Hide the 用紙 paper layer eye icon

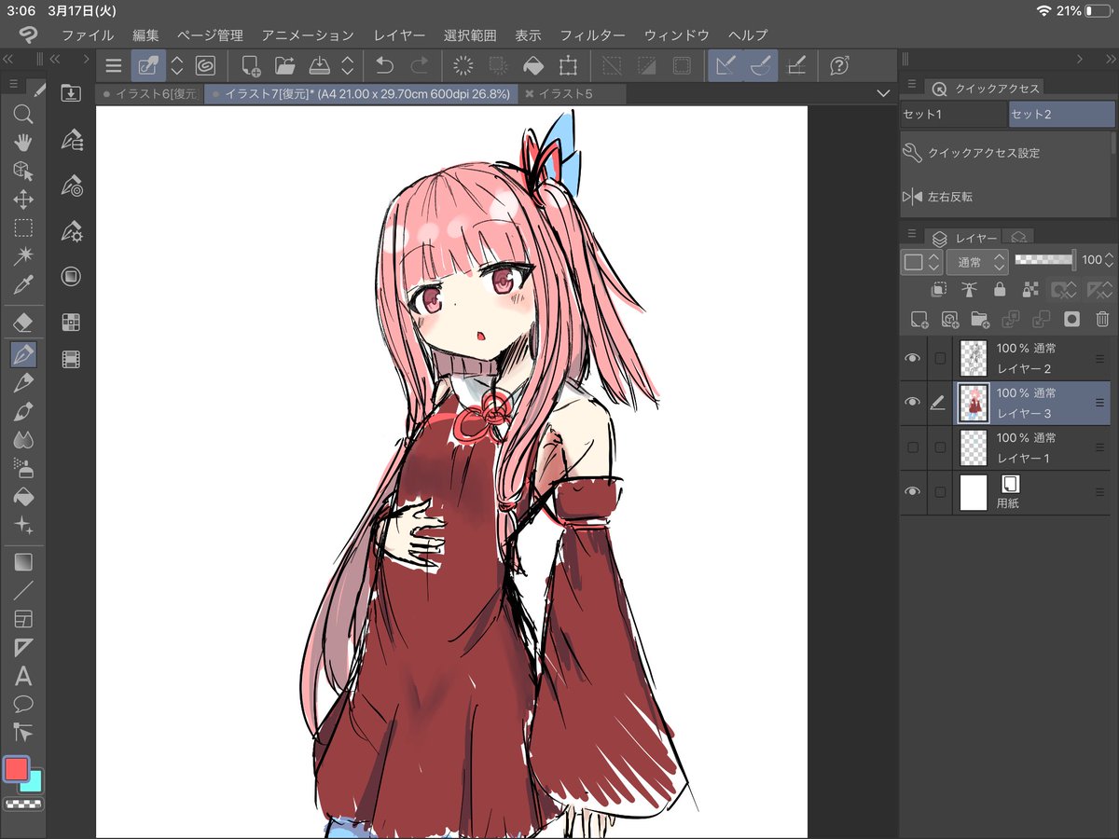tap(912, 492)
